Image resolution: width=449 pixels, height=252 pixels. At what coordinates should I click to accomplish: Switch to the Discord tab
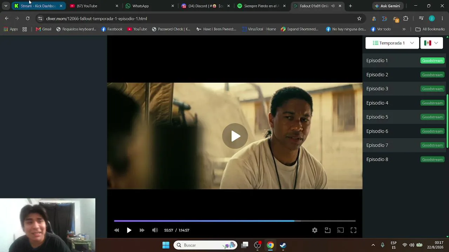click(x=206, y=6)
